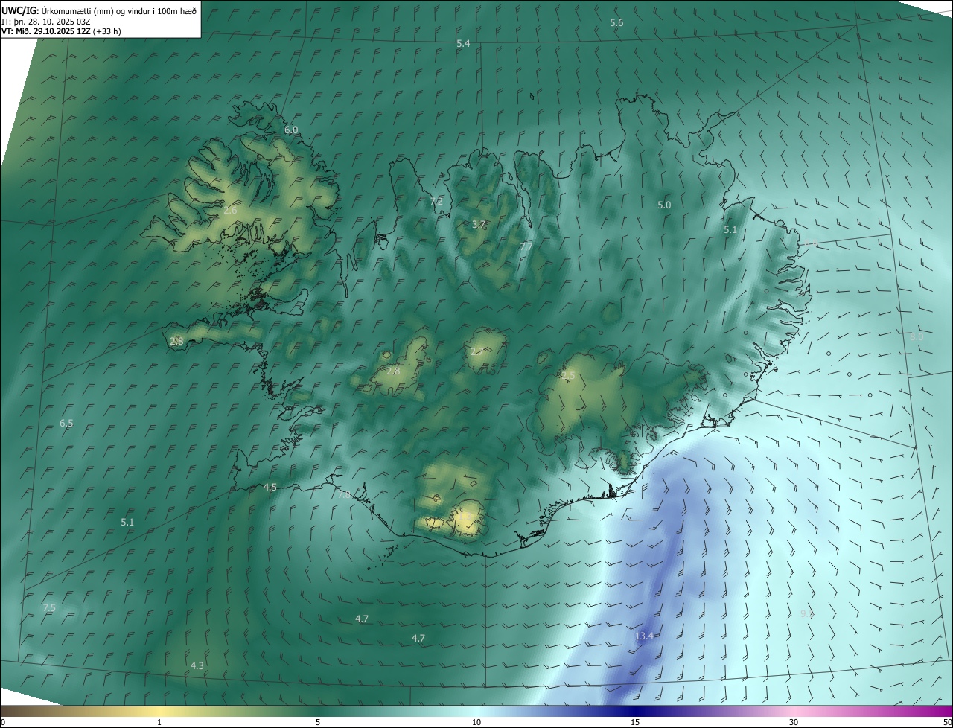Select the 6.0 value label
953x728 pixels.
[291, 130]
